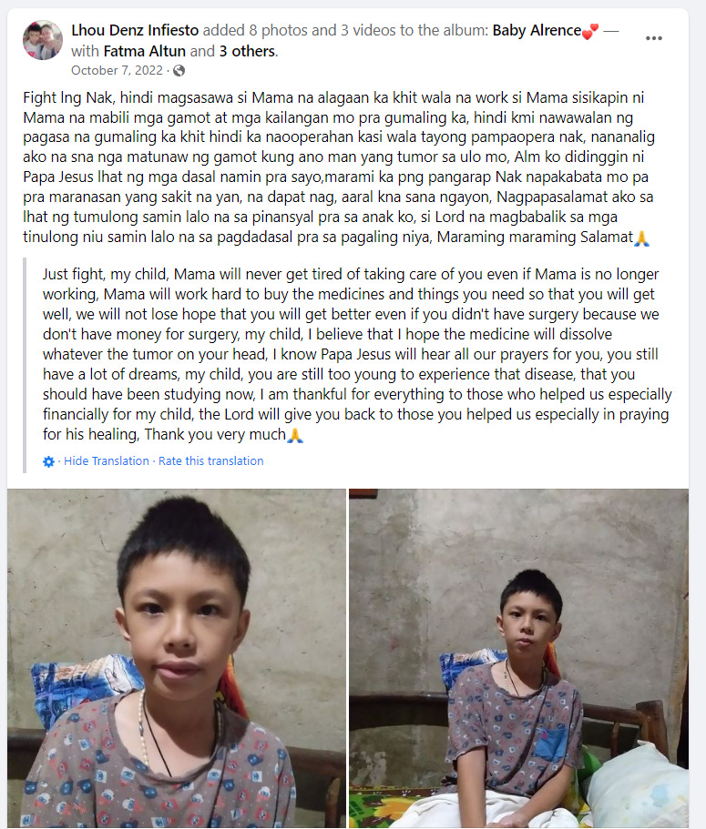Open Fatma Altun's tagged profile
The width and height of the screenshot is (706, 829).
pos(145,51)
